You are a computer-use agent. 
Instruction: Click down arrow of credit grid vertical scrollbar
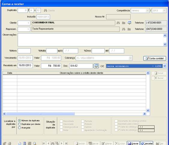[x=148, y=110]
